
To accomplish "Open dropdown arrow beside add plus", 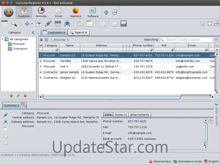I will 32,24.
